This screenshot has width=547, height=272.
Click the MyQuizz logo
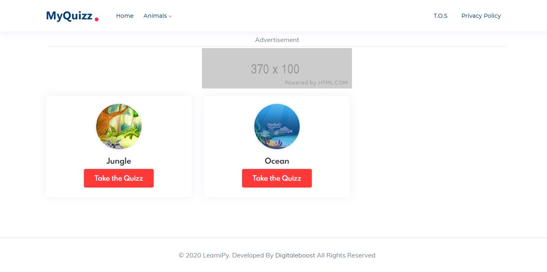tap(69, 16)
